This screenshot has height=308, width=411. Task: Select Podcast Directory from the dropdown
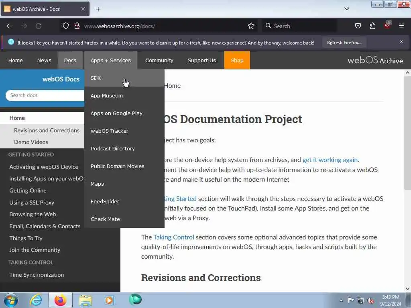(124, 148)
